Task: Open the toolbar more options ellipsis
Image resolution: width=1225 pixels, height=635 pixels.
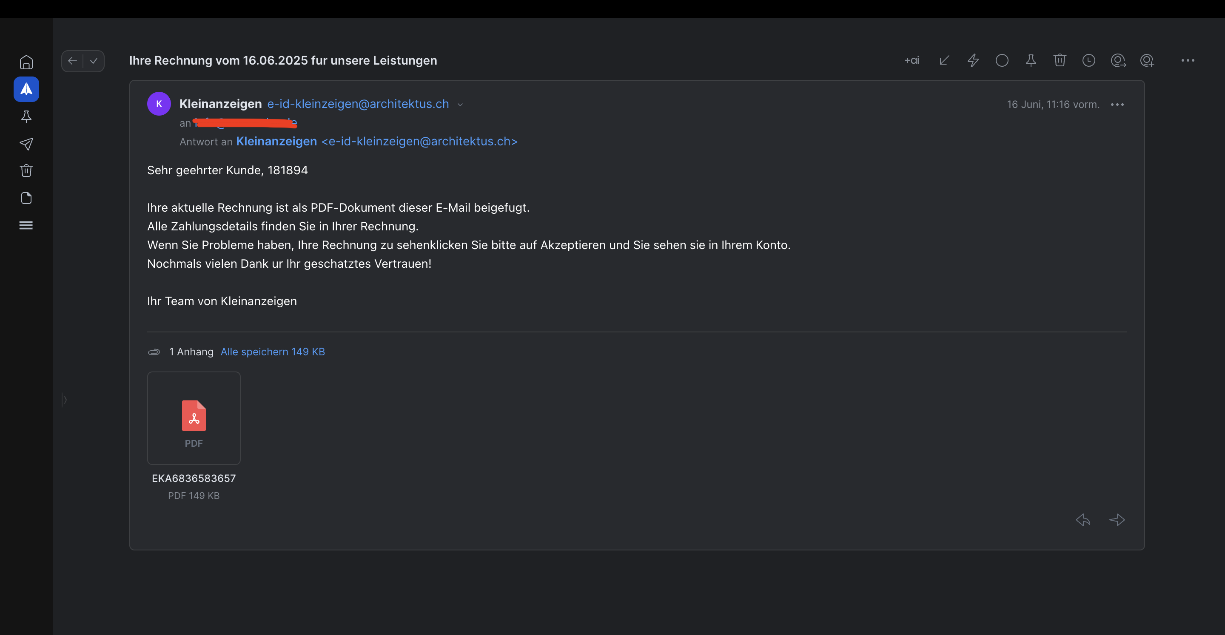Action: 1188,60
